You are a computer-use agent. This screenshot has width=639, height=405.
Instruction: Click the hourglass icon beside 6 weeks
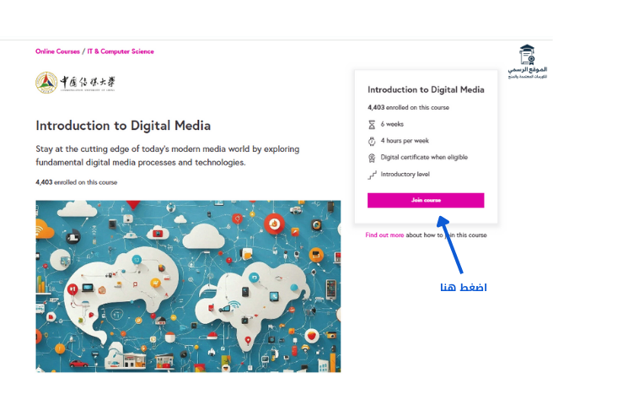pyautogui.click(x=372, y=124)
